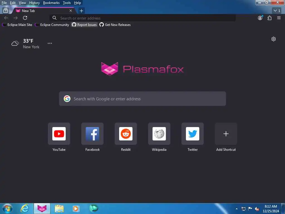The image size is (285, 214).
Task: Open Windows Explorer from taskbar
Action: tap(59, 208)
